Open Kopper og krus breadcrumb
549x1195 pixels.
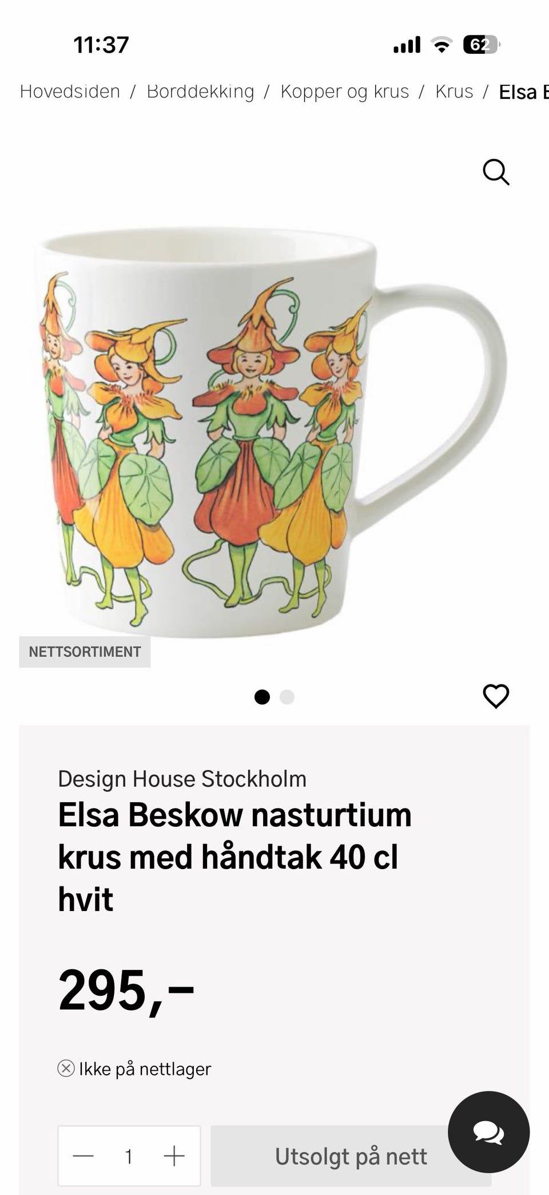point(345,92)
